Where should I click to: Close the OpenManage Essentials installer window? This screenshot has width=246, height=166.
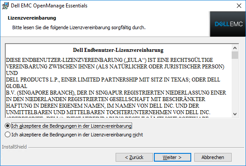[x=239, y=6]
